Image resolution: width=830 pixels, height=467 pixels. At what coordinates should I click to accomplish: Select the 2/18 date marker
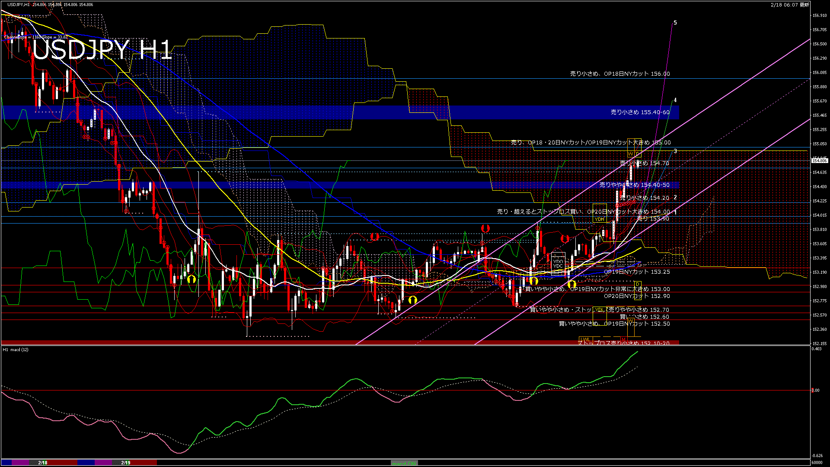(42, 463)
